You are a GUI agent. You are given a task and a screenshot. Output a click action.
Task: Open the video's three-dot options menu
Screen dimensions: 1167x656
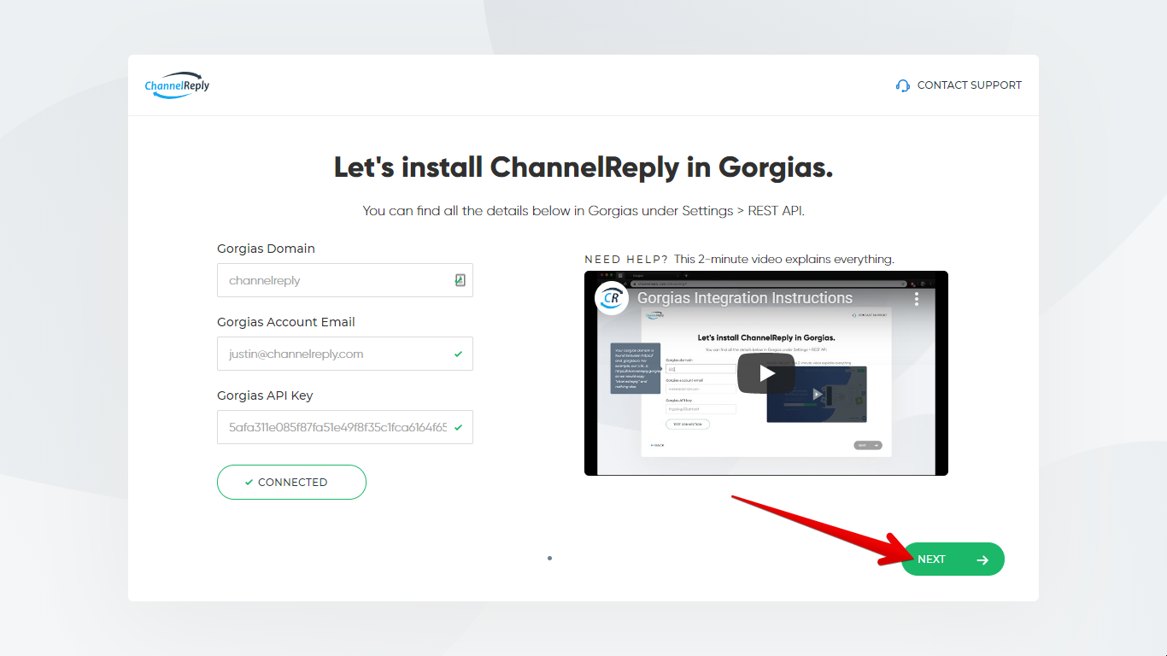point(917,298)
